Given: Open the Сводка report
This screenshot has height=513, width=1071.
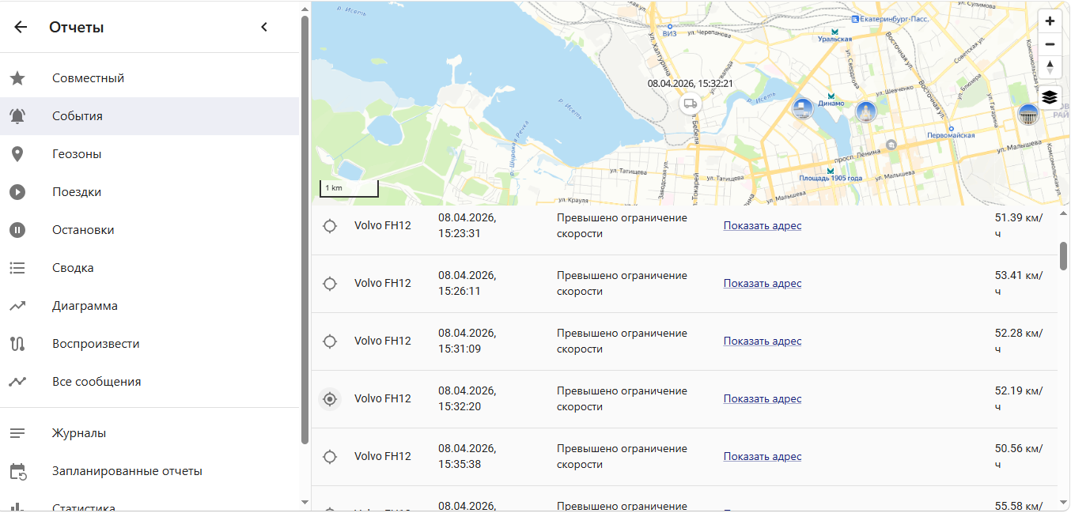Looking at the screenshot, I should 150,268.
